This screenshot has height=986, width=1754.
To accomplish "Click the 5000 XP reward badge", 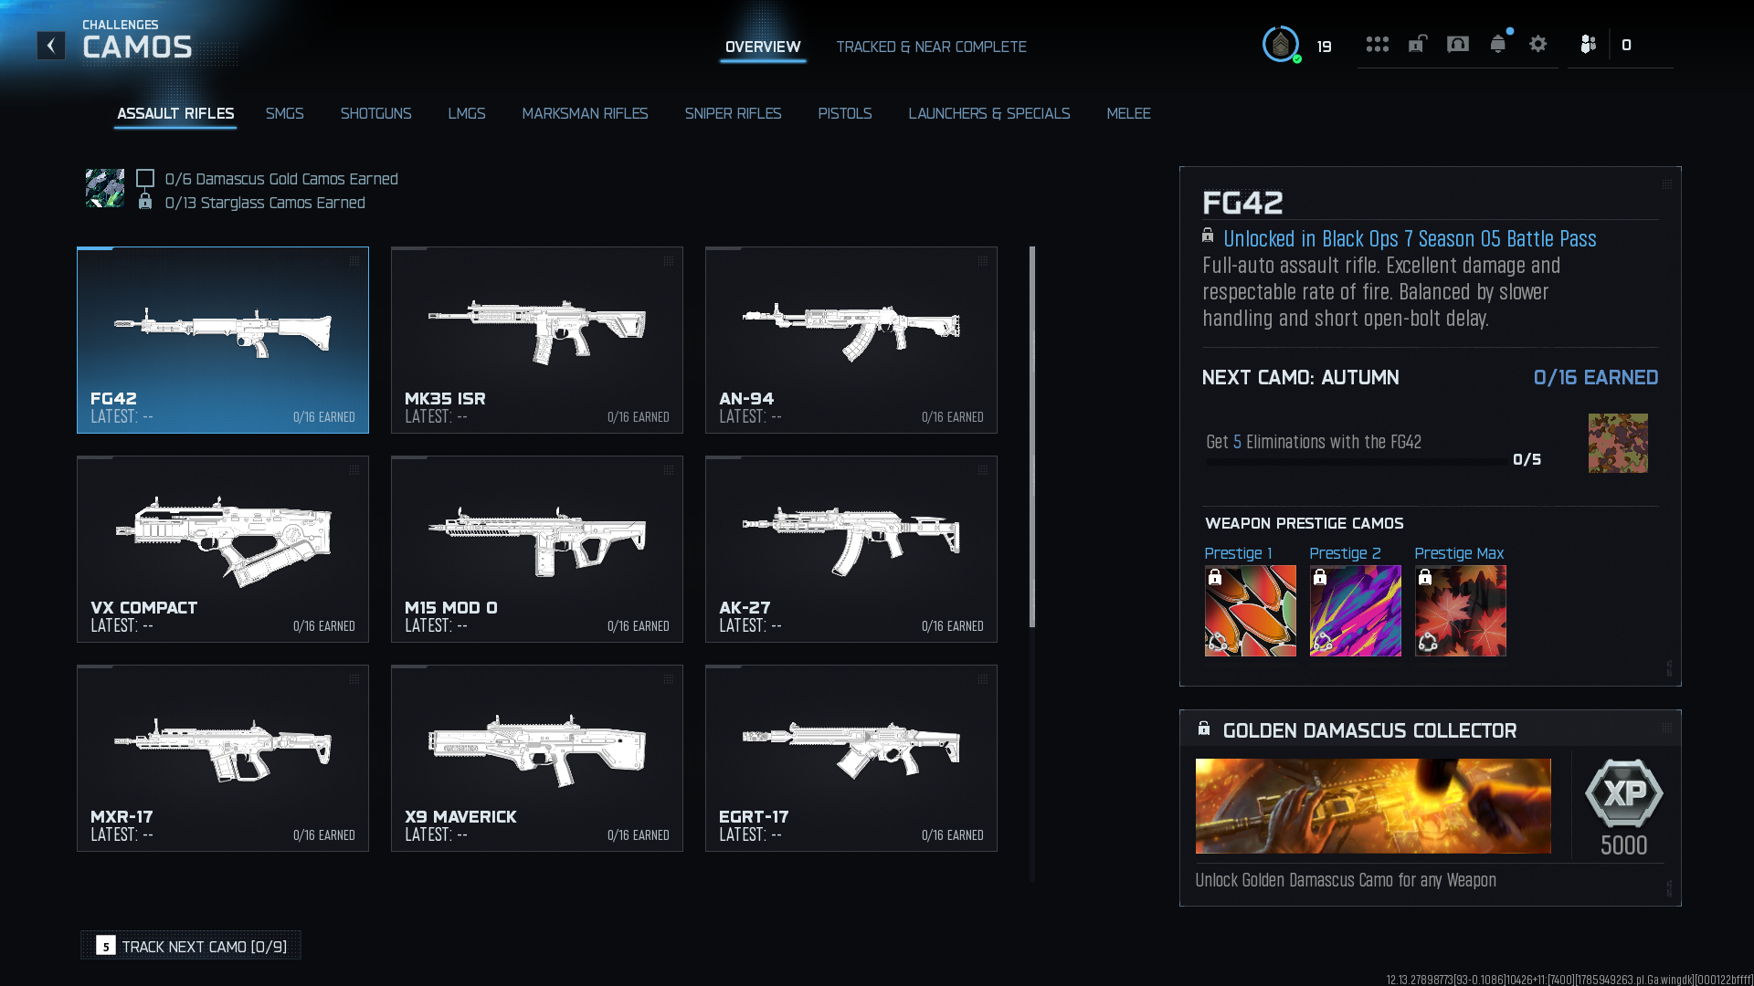I will 1623,807.
